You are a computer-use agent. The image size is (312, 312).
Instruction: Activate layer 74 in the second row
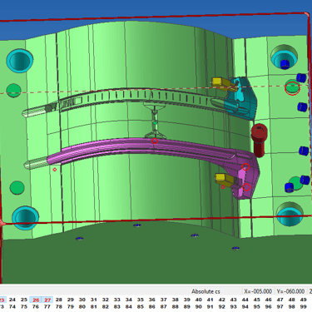[12, 307]
